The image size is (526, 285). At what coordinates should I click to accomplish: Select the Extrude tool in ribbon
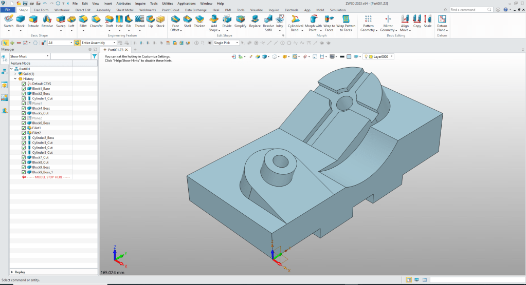(33, 19)
